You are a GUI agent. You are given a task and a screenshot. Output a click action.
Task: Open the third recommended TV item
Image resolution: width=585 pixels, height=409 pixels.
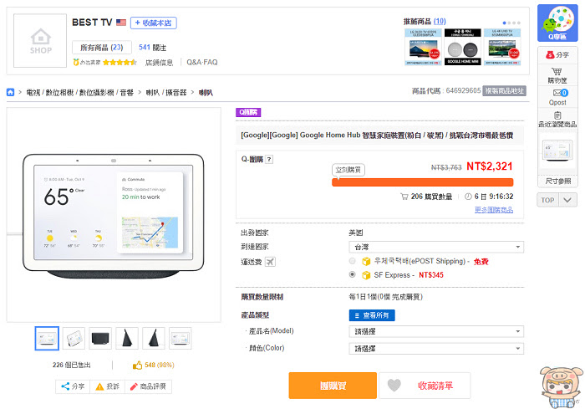pyautogui.click(x=502, y=48)
